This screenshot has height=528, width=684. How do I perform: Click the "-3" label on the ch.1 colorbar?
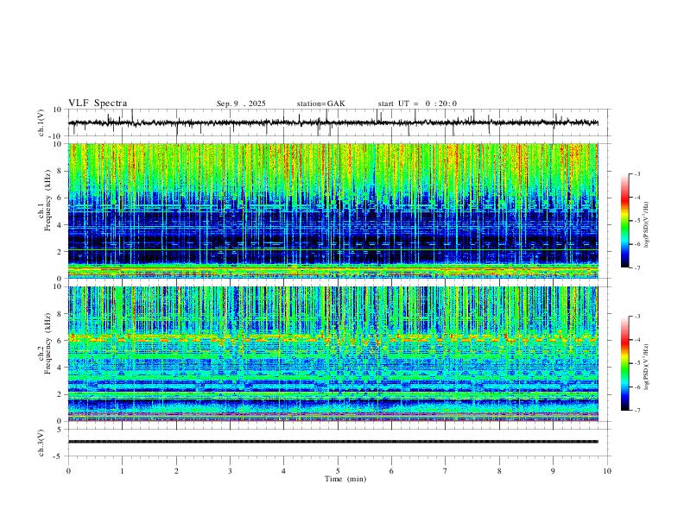point(636,173)
